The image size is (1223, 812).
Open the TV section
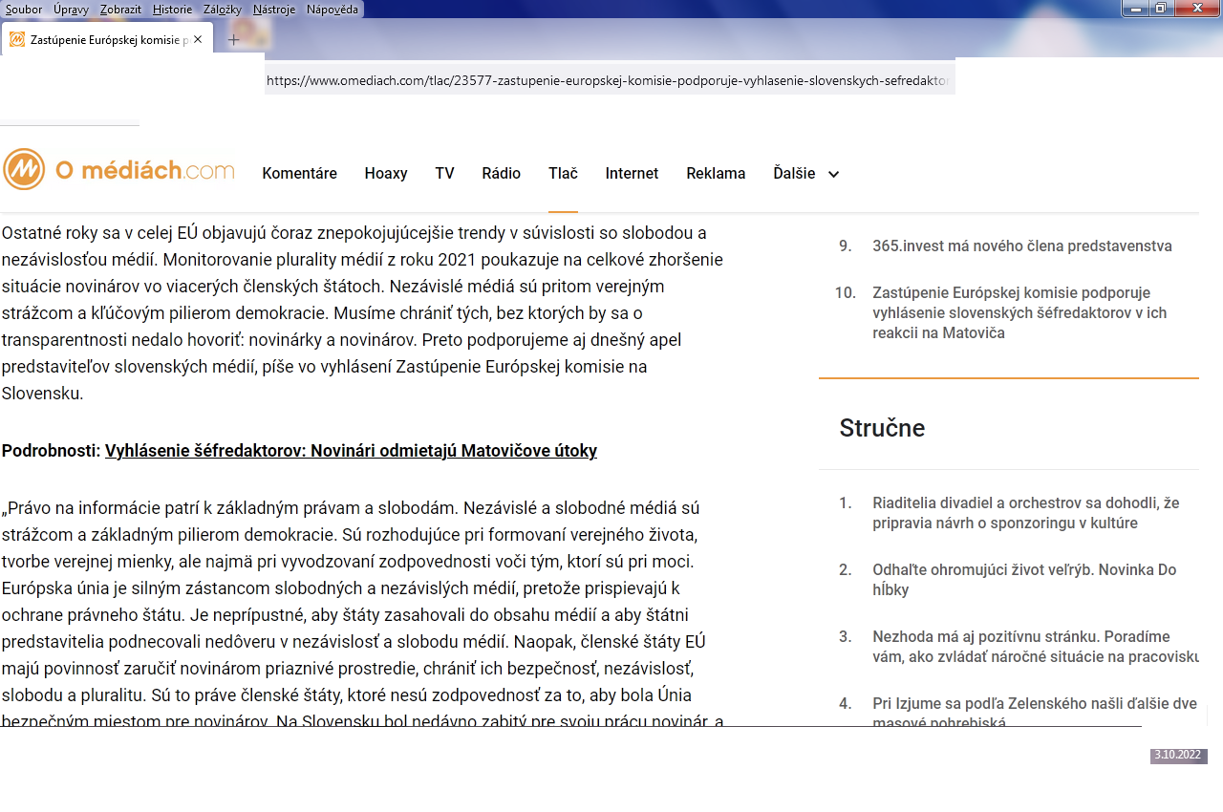click(444, 174)
